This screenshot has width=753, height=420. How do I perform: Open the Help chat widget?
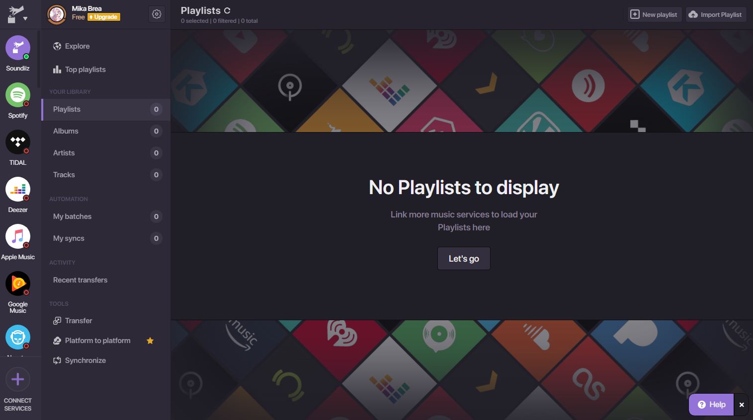711,405
